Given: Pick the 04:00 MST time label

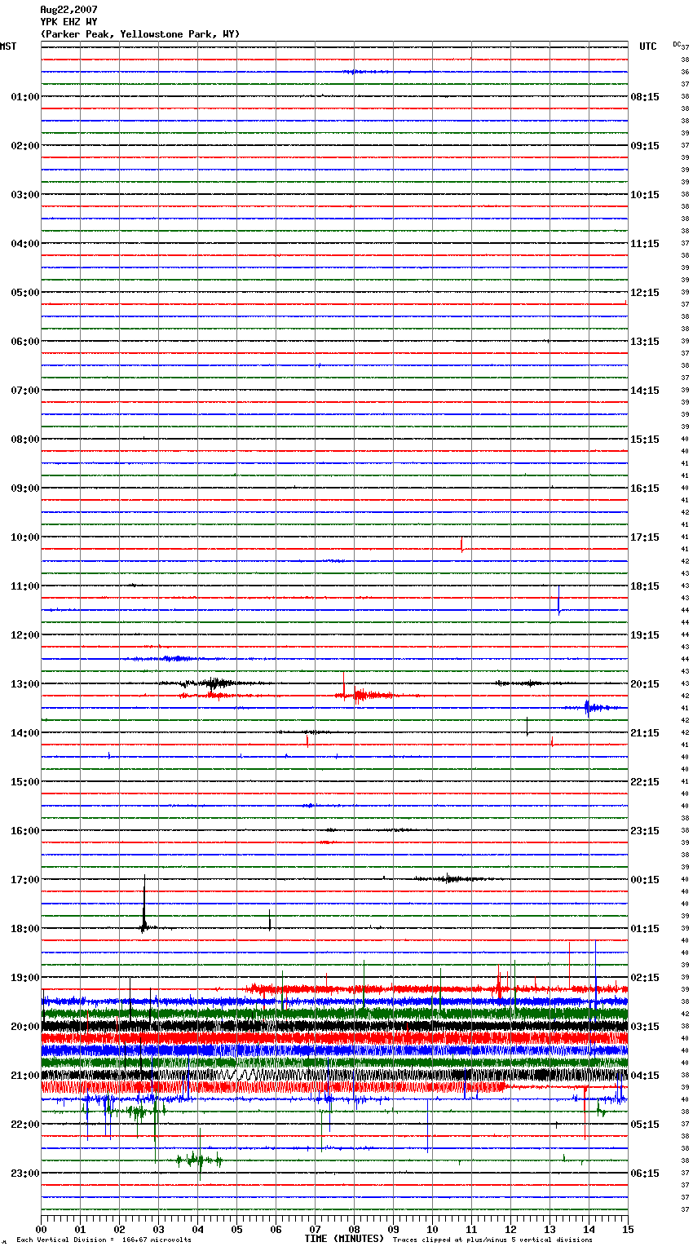Looking at the screenshot, I should (x=24, y=244).
